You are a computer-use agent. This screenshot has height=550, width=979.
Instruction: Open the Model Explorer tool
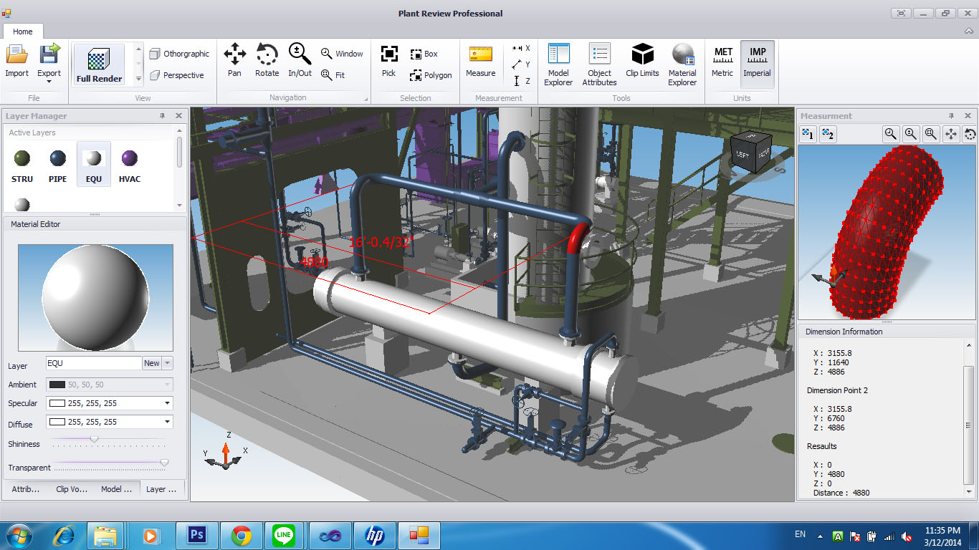click(558, 64)
